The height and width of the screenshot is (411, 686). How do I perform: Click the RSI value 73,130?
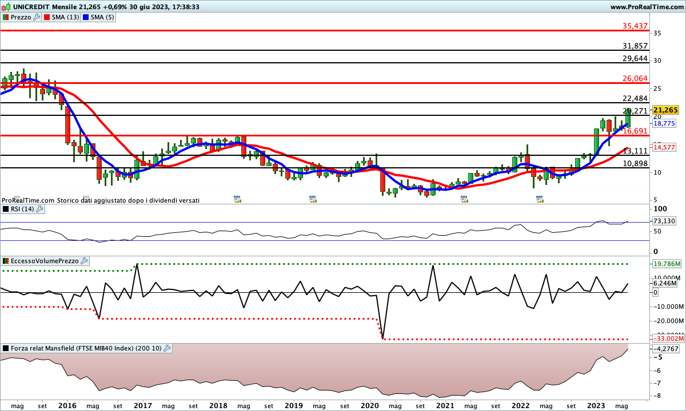(x=664, y=221)
